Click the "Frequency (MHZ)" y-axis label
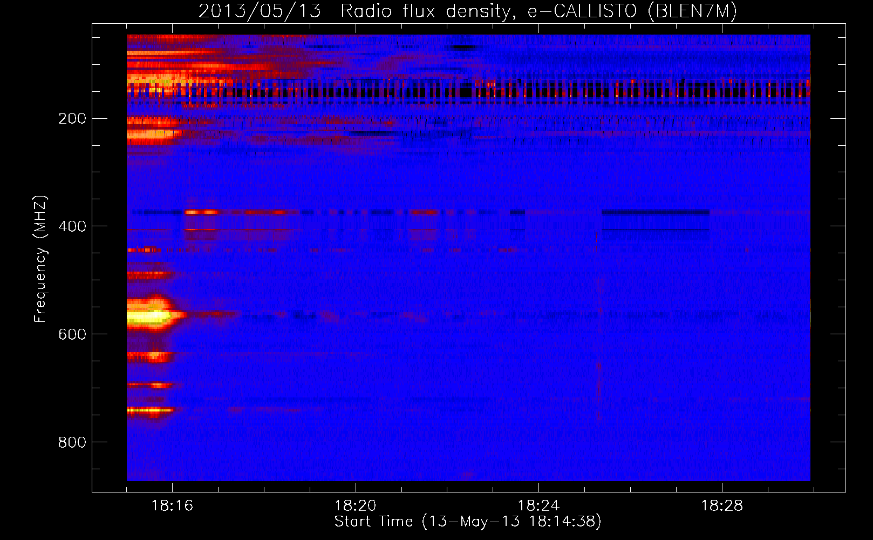873x540 pixels. (40, 259)
